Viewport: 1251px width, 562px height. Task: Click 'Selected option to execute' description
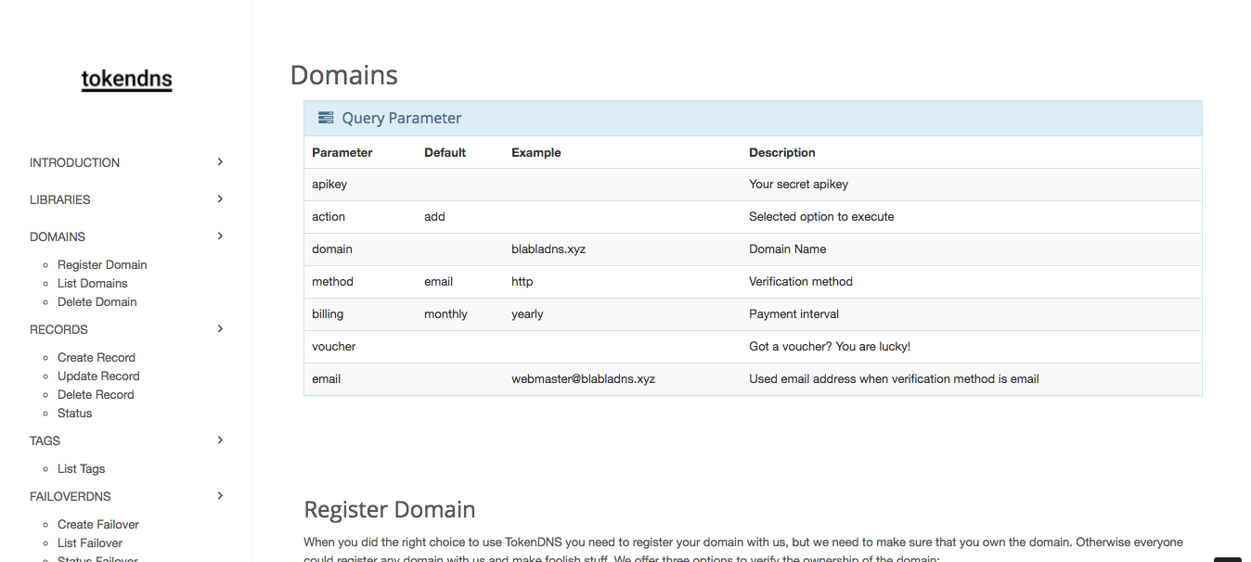(x=821, y=216)
